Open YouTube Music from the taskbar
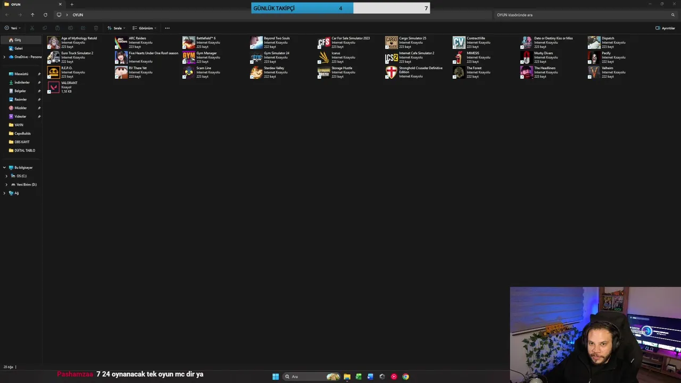681x383 pixels. (x=394, y=377)
